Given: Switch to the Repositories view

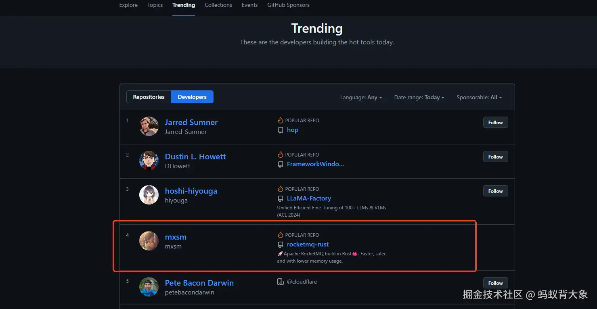Looking at the screenshot, I should tap(149, 97).
